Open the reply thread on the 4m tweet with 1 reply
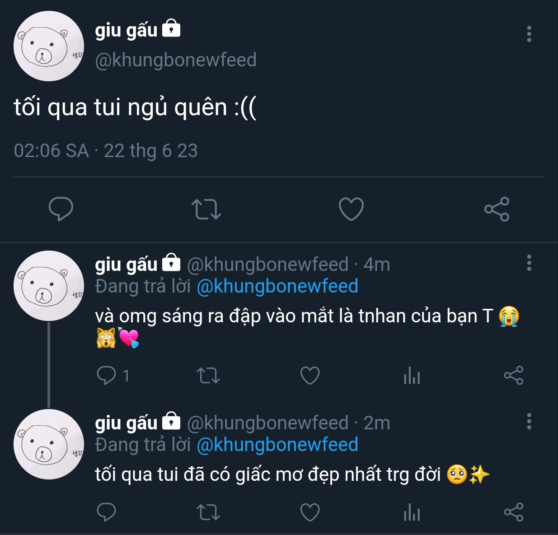Screen dimensions: 558x535 click(x=113, y=375)
